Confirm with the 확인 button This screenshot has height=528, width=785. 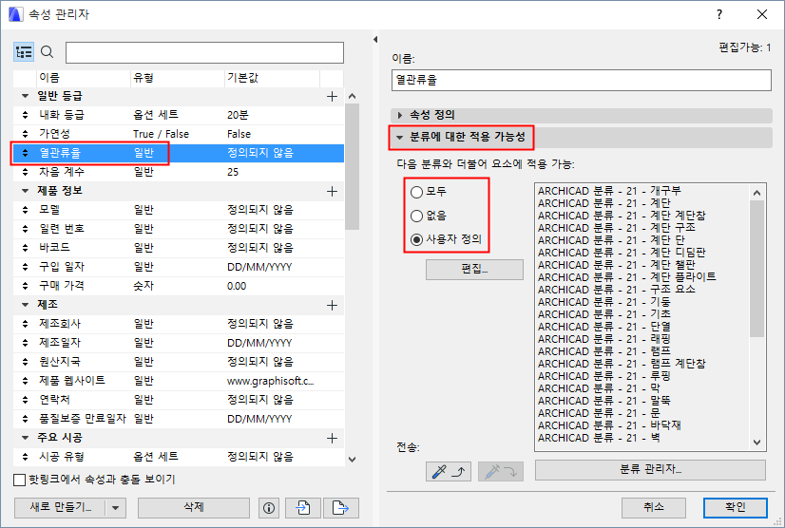click(x=736, y=507)
